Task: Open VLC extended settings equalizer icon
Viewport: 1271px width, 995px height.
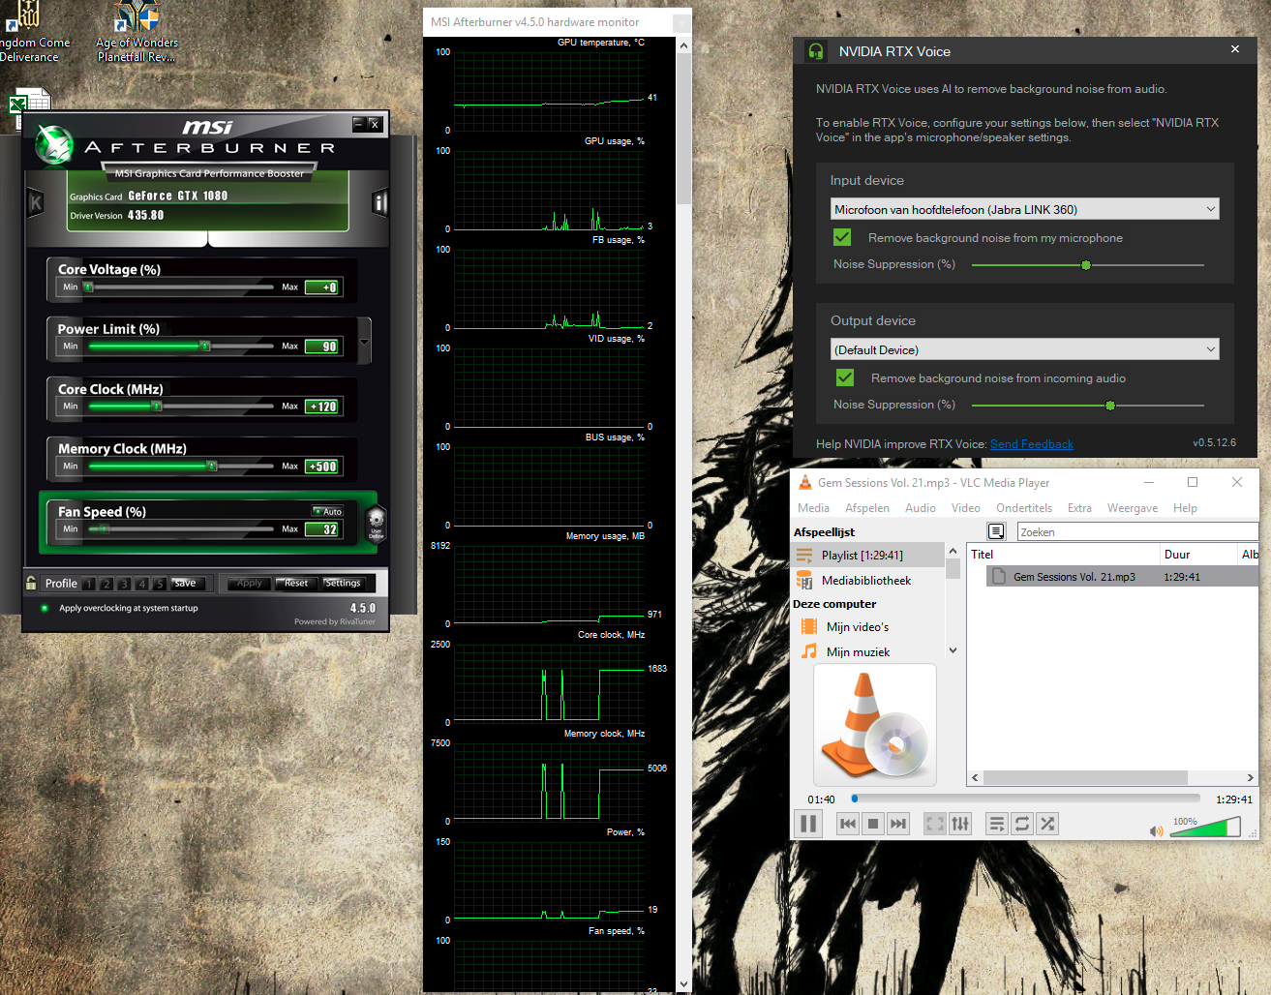Action: pyautogui.click(x=960, y=824)
